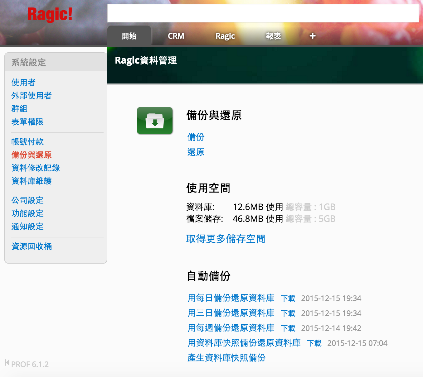Open 資源回收桶
Screen dimensions: 423x377
(x=32, y=246)
